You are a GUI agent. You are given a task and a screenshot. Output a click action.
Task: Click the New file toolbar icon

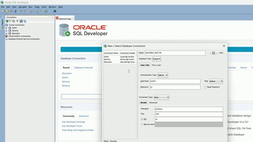(4, 11)
